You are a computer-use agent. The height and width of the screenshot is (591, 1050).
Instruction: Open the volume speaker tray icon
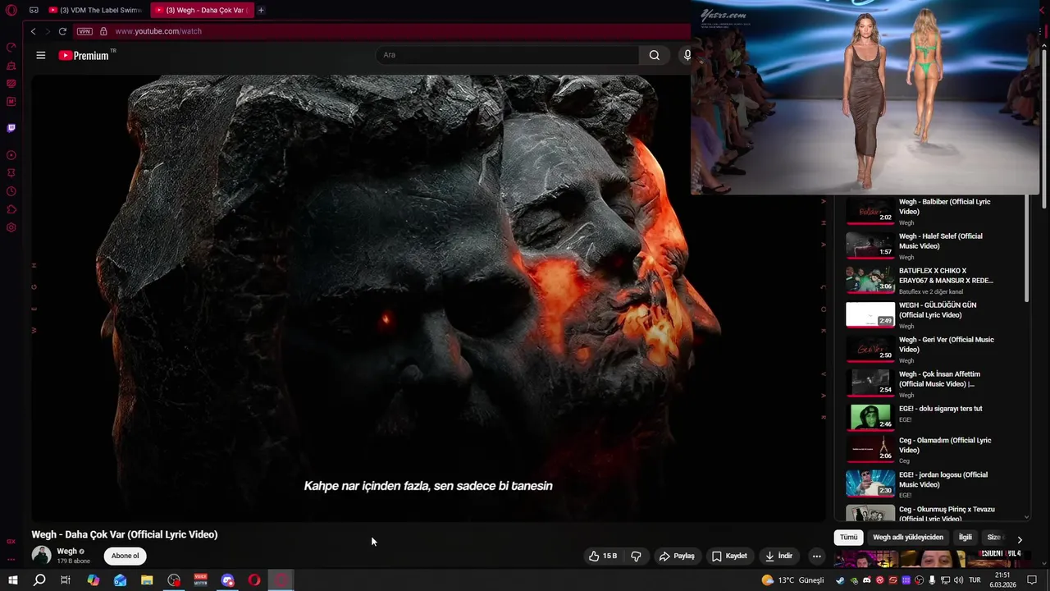click(x=958, y=580)
